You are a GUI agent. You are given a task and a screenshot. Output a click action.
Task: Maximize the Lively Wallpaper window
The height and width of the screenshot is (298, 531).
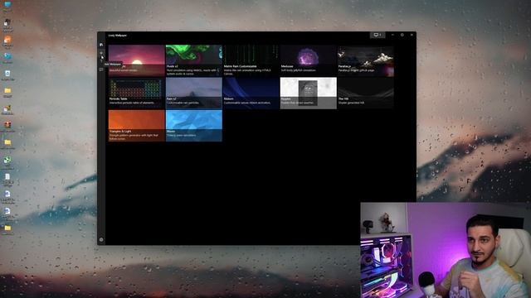pyautogui.click(x=402, y=35)
